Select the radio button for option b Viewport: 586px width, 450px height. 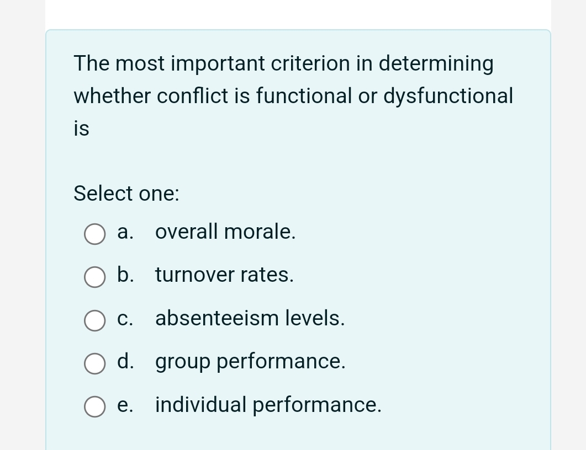(94, 277)
